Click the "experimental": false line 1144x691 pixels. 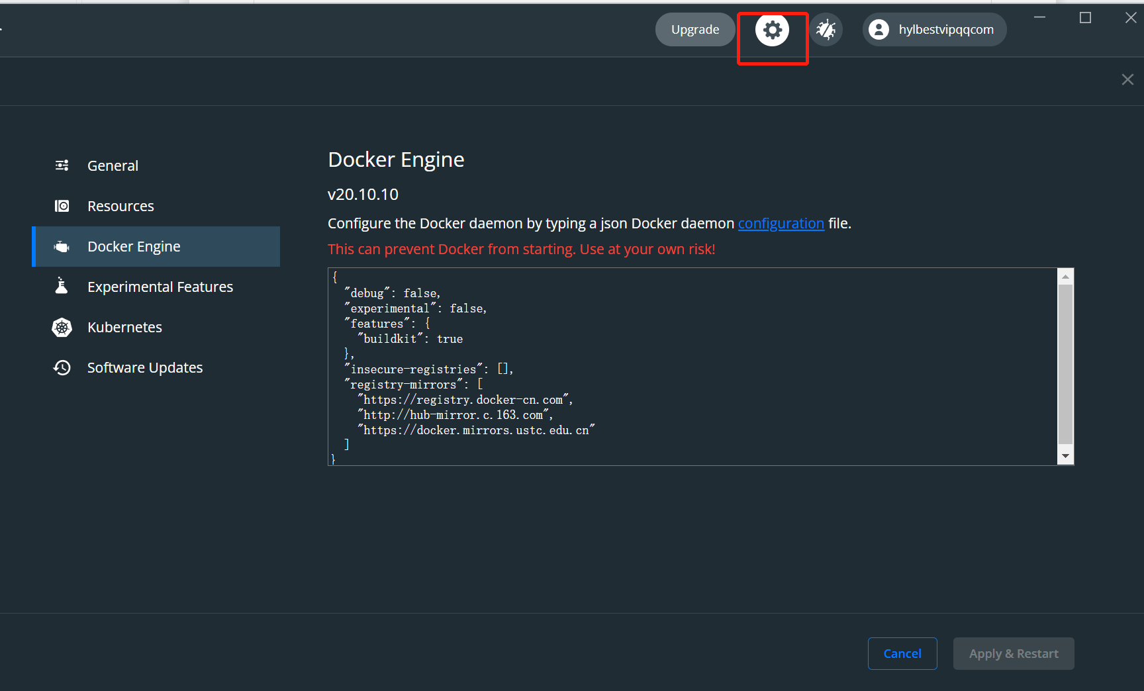(415, 308)
